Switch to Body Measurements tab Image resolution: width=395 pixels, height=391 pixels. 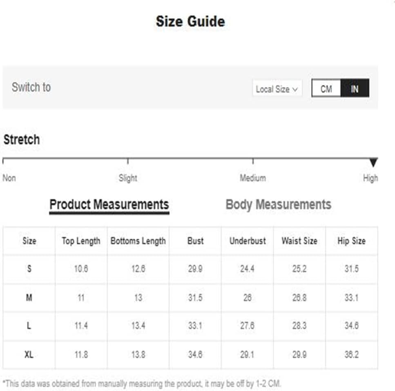click(278, 204)
